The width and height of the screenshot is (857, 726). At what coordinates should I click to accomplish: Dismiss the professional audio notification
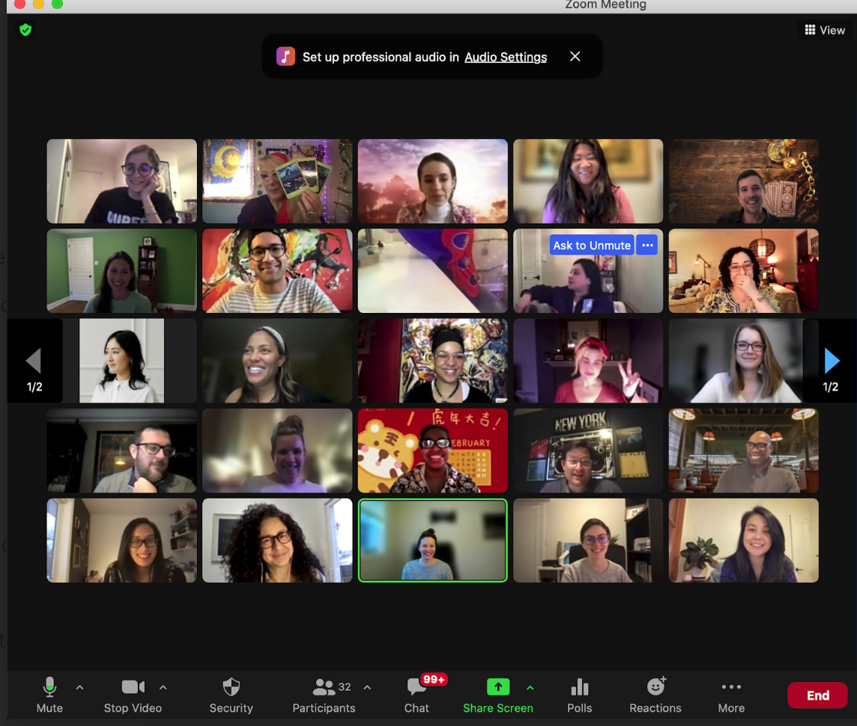pos(575,56)
